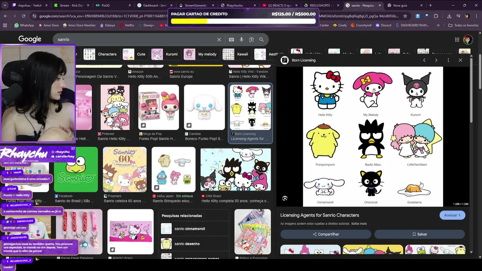Open the WhatsApp bookmark
Screen dimensions: 482x271
point(24,25)
